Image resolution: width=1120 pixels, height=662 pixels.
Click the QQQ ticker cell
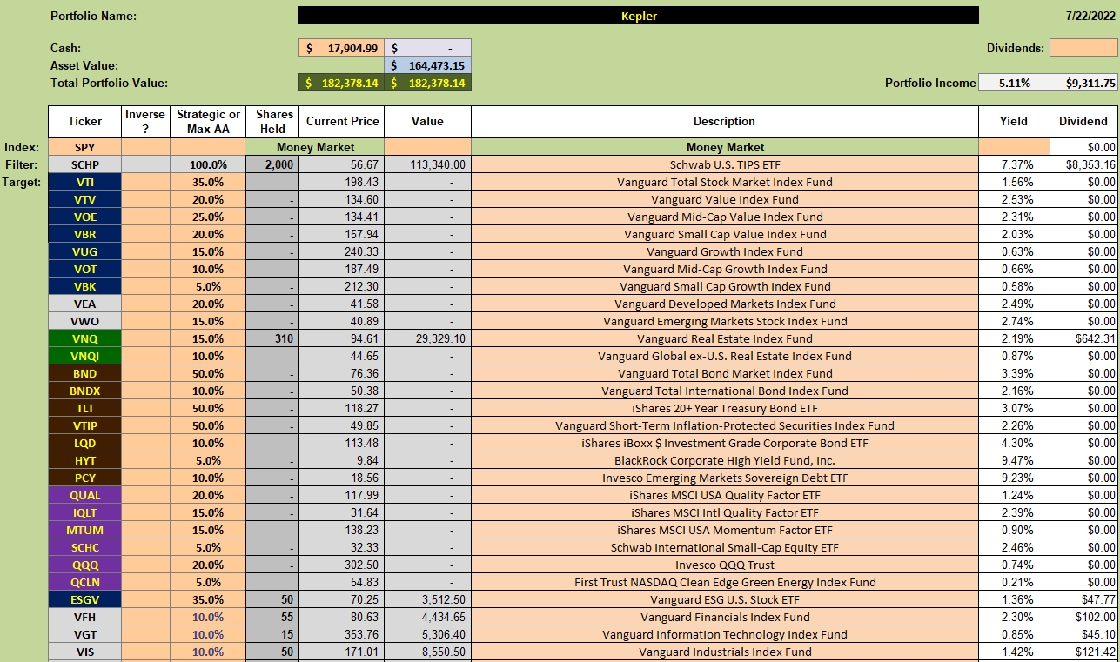[x=84, y=565]
